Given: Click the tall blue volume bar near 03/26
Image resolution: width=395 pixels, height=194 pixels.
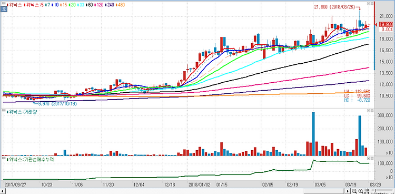Looking at the screenshot, I should (x=360, y=135).
